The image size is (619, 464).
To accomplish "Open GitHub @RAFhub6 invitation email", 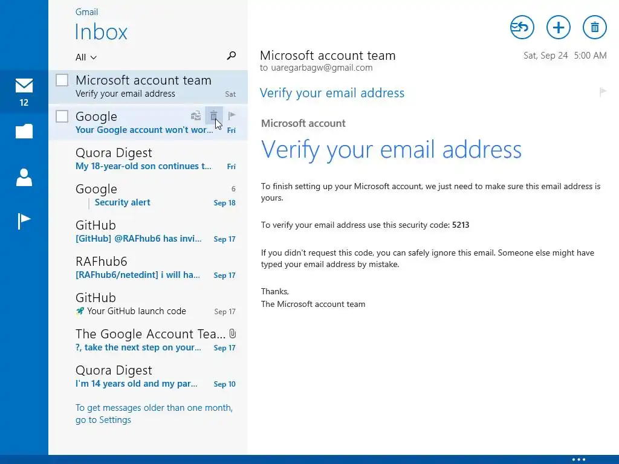I will (x=148, y=231).
